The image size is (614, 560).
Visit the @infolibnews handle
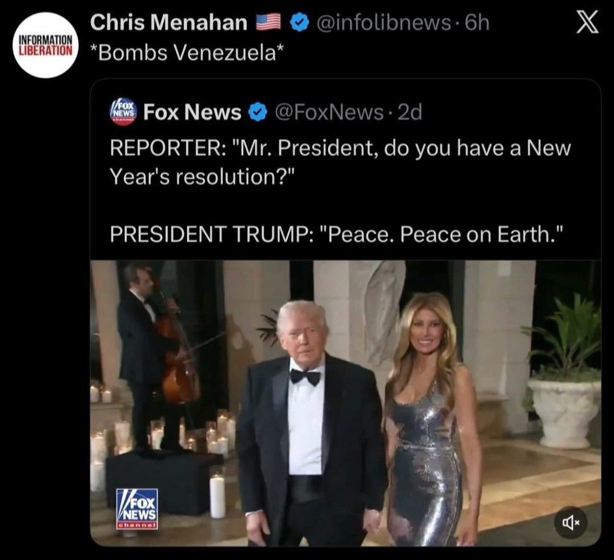click(383, 23)
